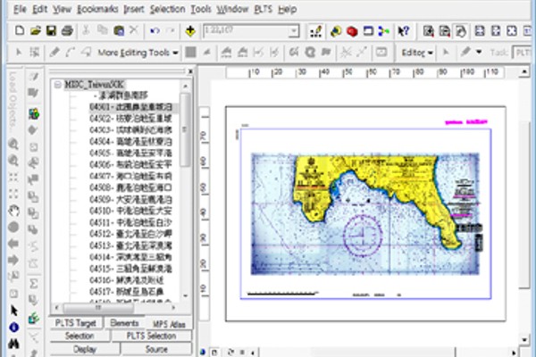Open the Tools menu

201,9
